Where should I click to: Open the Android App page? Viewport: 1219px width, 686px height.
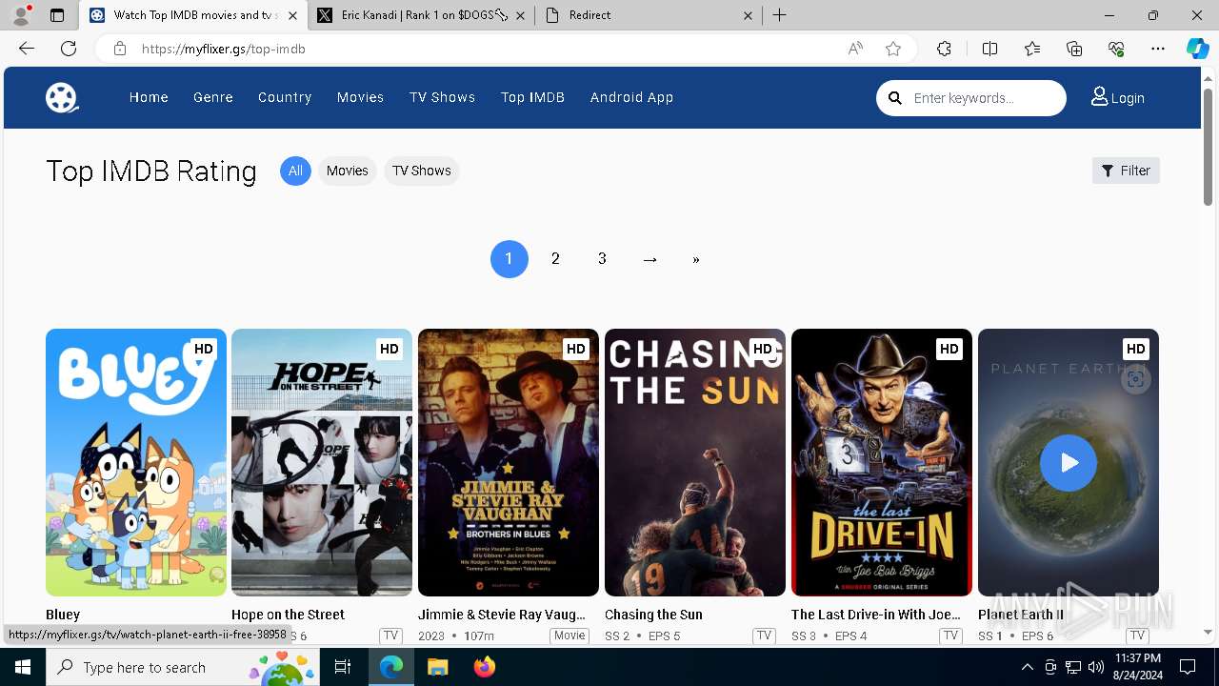coord(631,97)
